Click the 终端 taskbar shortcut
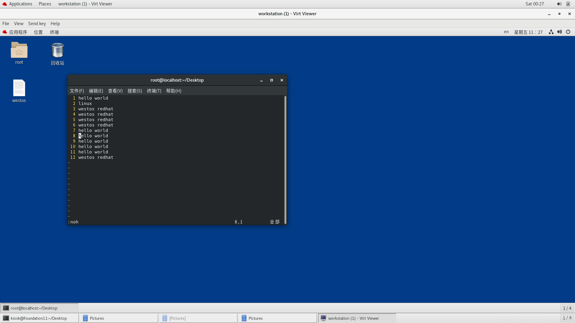 [54, 32]
